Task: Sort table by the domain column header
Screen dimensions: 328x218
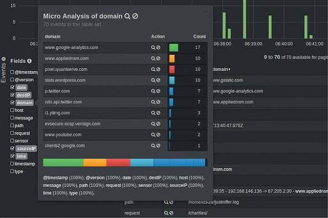Action: pos(222,69)
